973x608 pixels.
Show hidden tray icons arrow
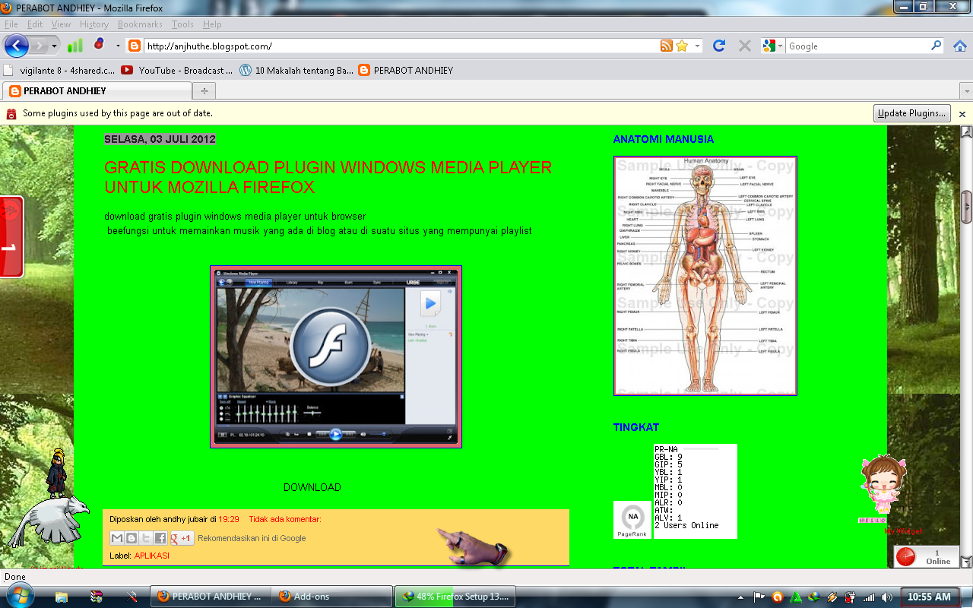(x=742, y=597)
